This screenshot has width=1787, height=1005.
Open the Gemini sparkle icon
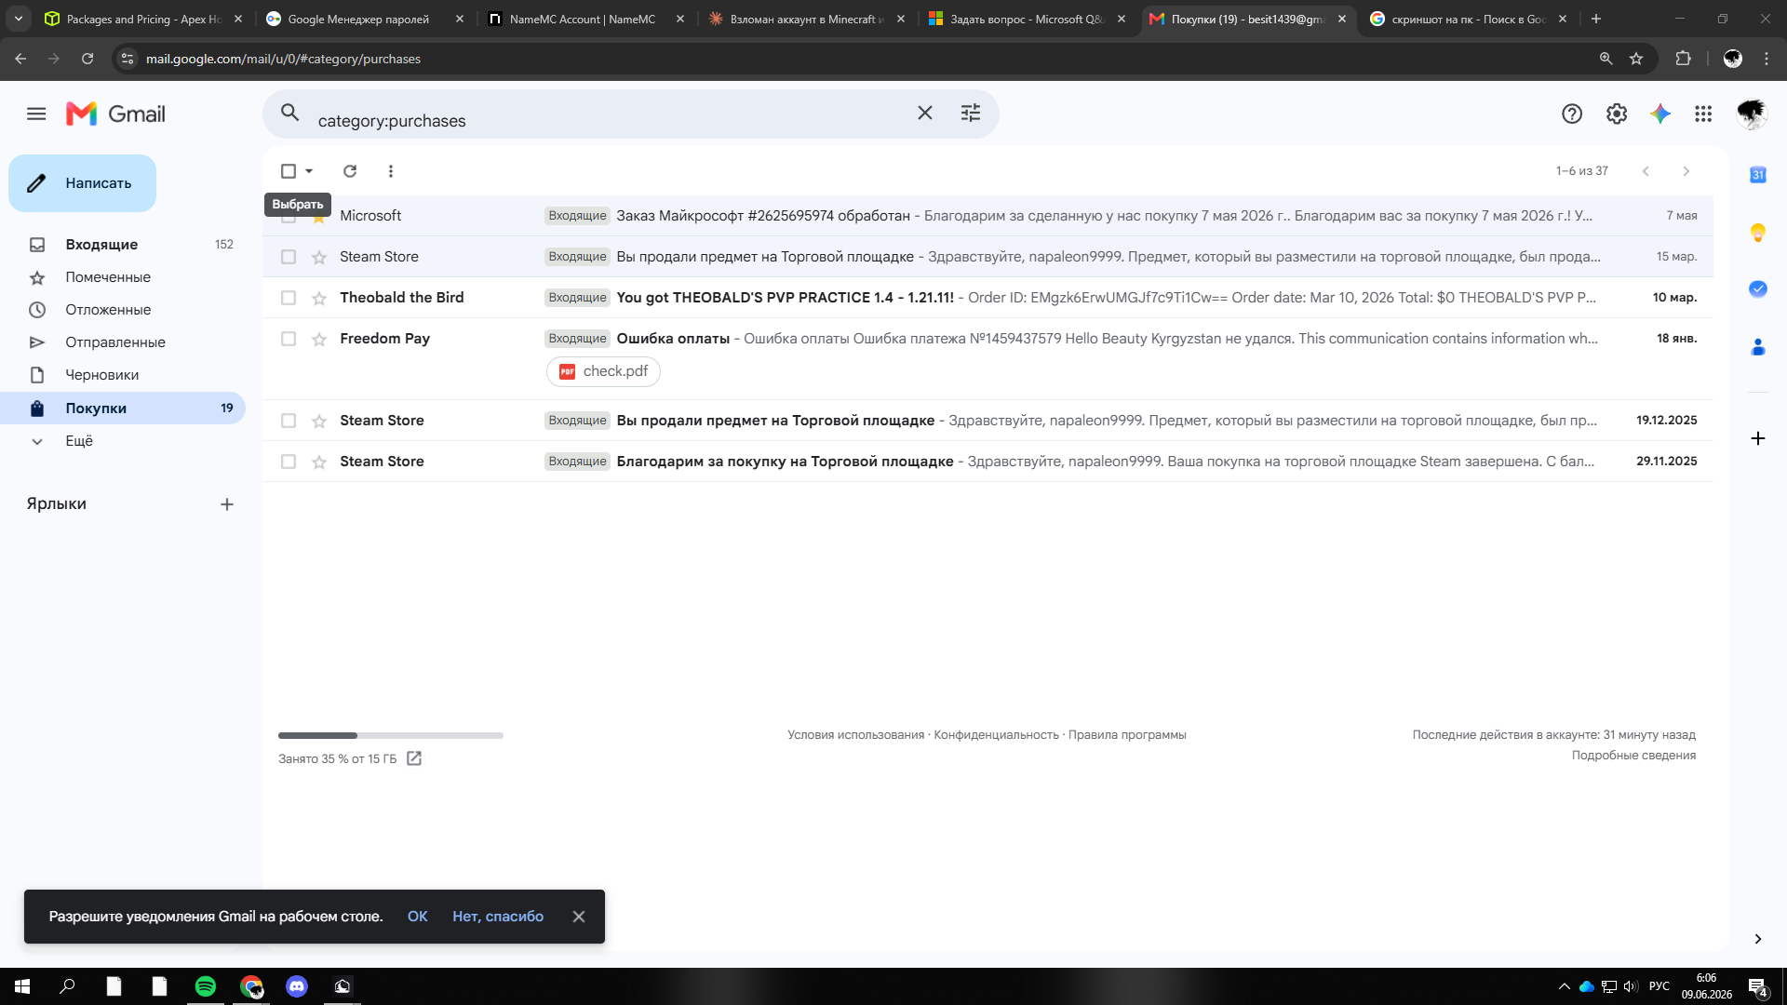tap(1660, 114)
